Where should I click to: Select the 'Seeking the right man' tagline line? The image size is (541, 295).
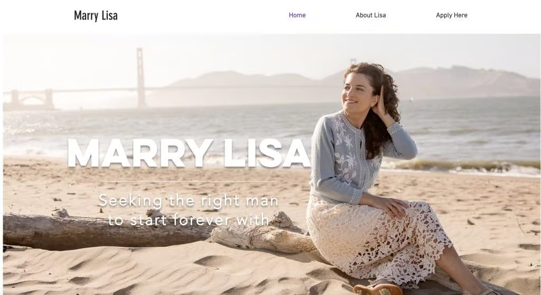(189, 200)
